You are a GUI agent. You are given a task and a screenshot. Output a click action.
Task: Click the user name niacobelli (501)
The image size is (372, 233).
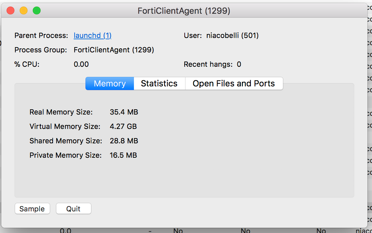click(232, 36)
